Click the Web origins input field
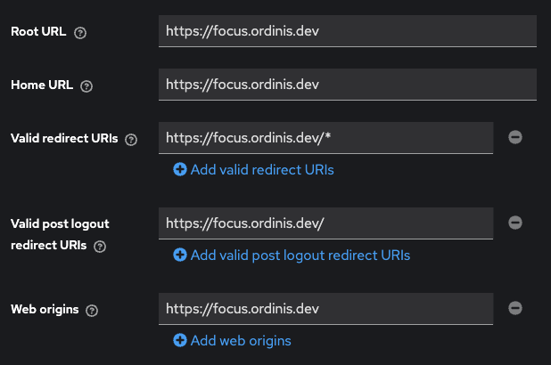The height and width of the screenshot is (365, 551). click(325, 309)
